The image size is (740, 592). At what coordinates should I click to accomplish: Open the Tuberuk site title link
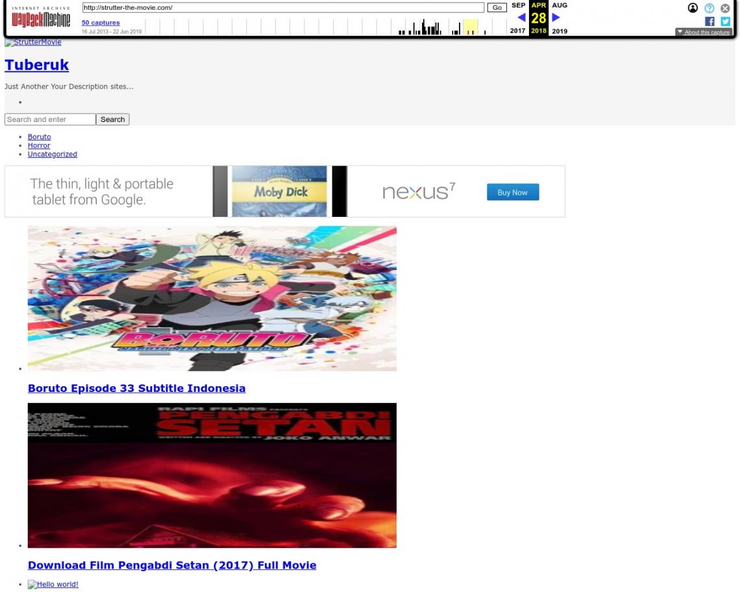(37, 65)
